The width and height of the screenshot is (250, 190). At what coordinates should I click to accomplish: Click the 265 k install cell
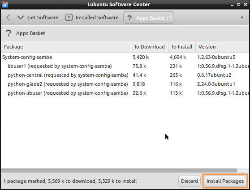(x=176, y=75)
